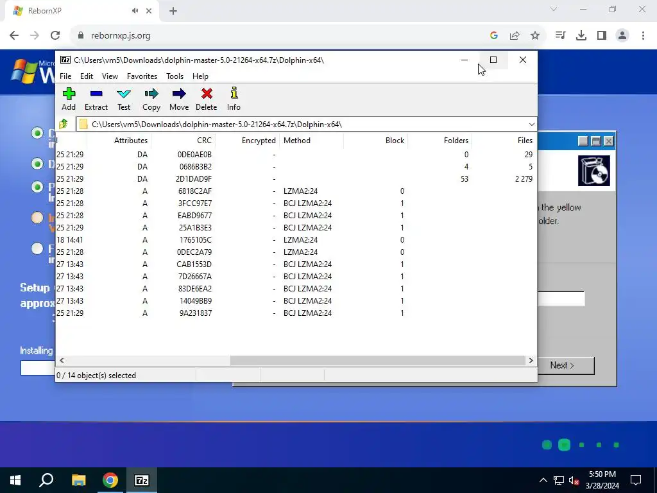Image resolution: width=657 pixels, height=493 pixels.
Task: Sort by the Block column header
Action: [x=376, y=141]
